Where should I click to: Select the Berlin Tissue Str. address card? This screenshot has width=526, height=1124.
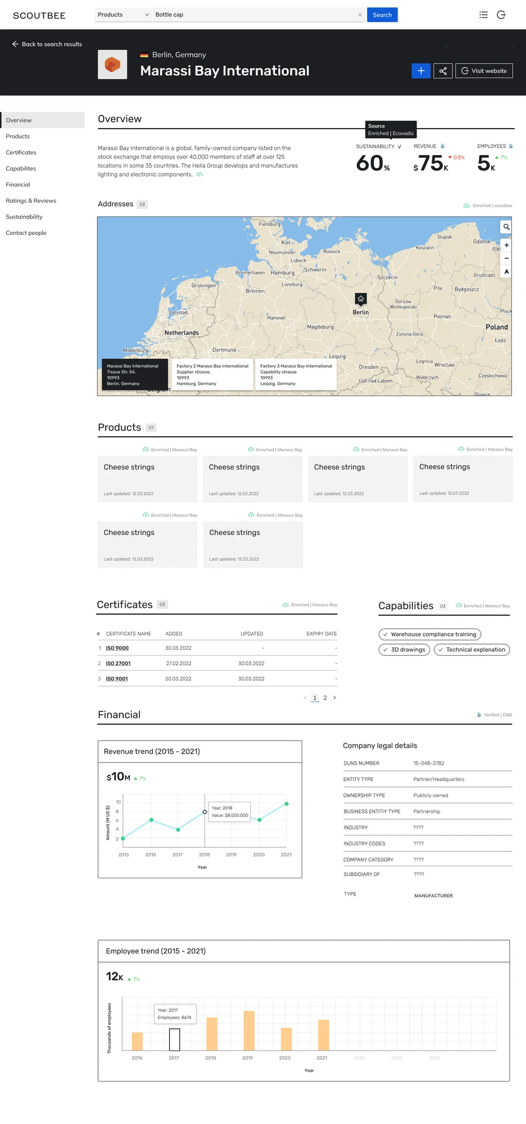135,374
